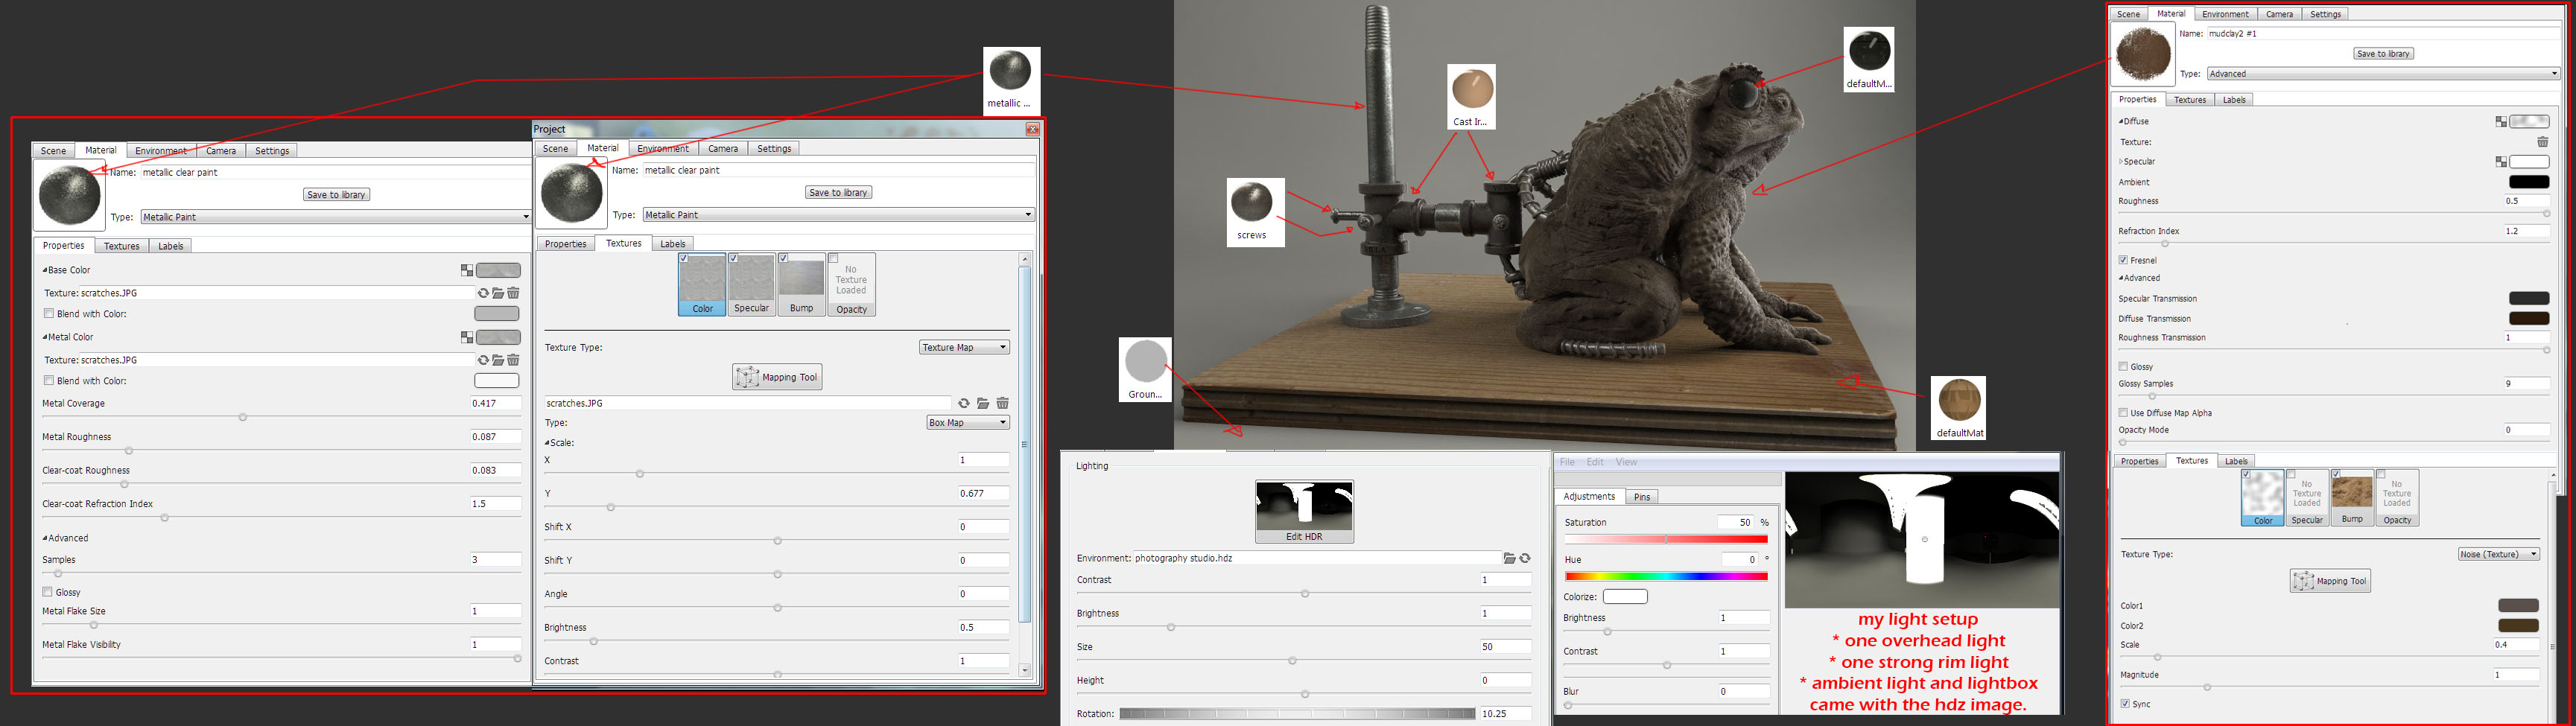
Task: Reload the photography studio.hdz environment
Action: tap(1525, 558)
